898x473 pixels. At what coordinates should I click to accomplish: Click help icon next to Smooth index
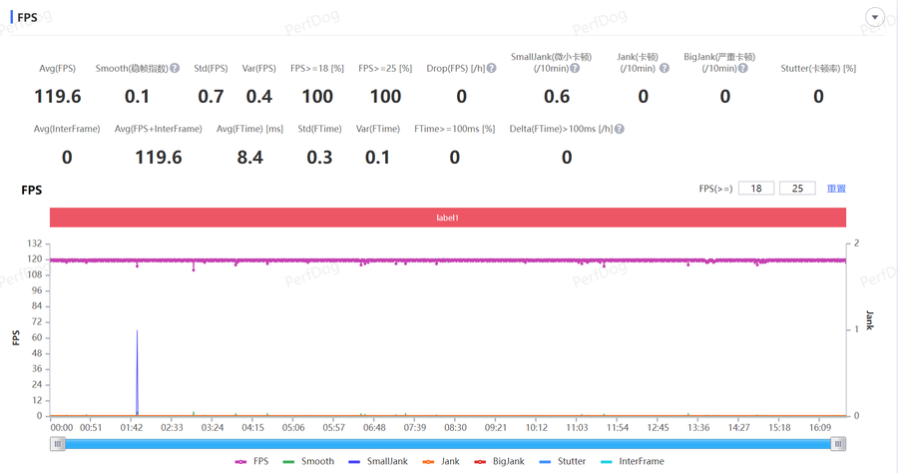tap(175, 69)
